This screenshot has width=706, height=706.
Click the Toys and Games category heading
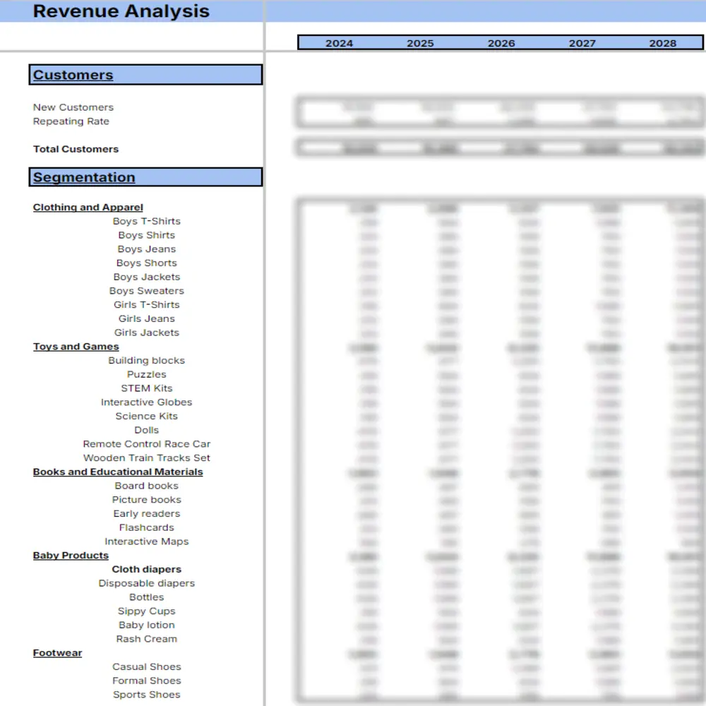click(76, 347)
